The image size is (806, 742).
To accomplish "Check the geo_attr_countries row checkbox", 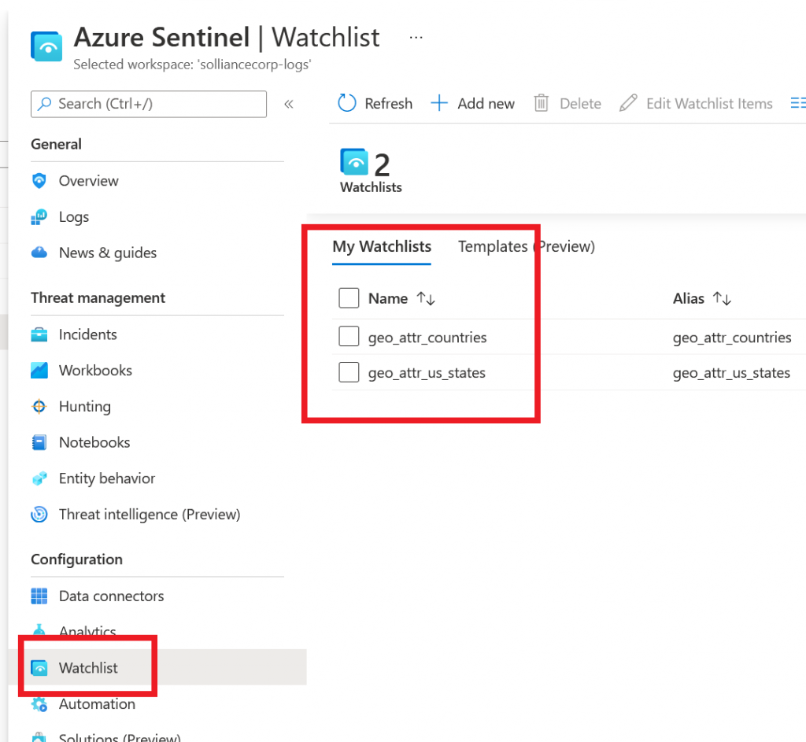I will pyautogui.click(x=349, y=337).
